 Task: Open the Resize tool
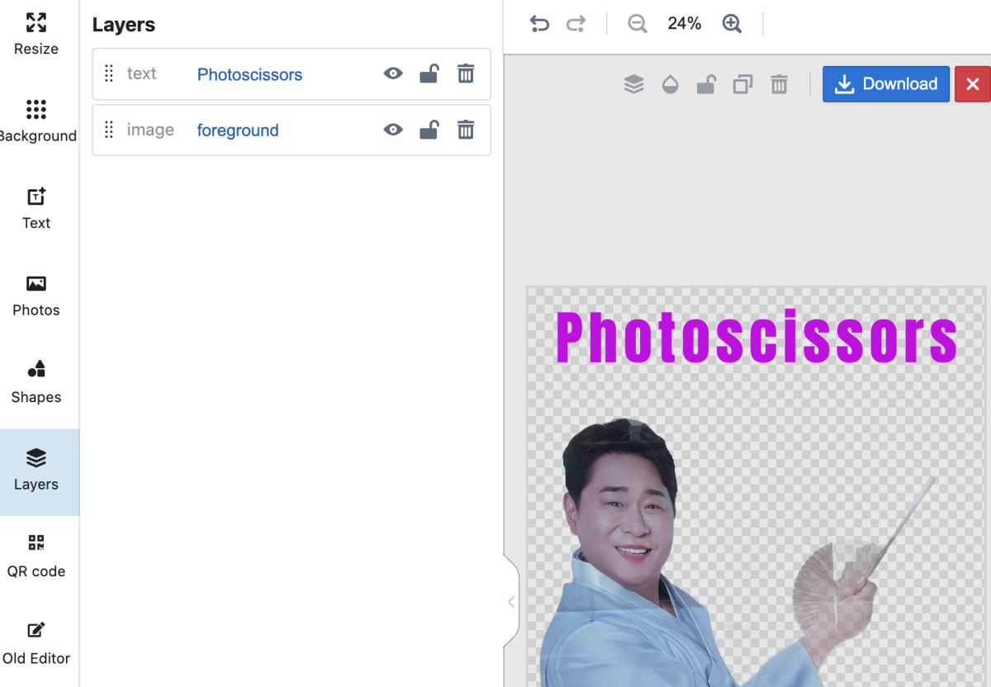tap(36, 34)
